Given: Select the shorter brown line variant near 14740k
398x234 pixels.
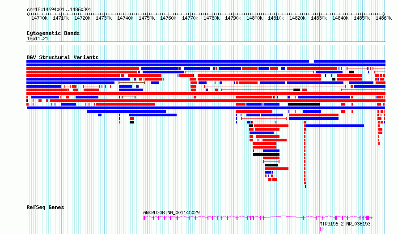Looking at the screenshot, I should click(131, 83).
